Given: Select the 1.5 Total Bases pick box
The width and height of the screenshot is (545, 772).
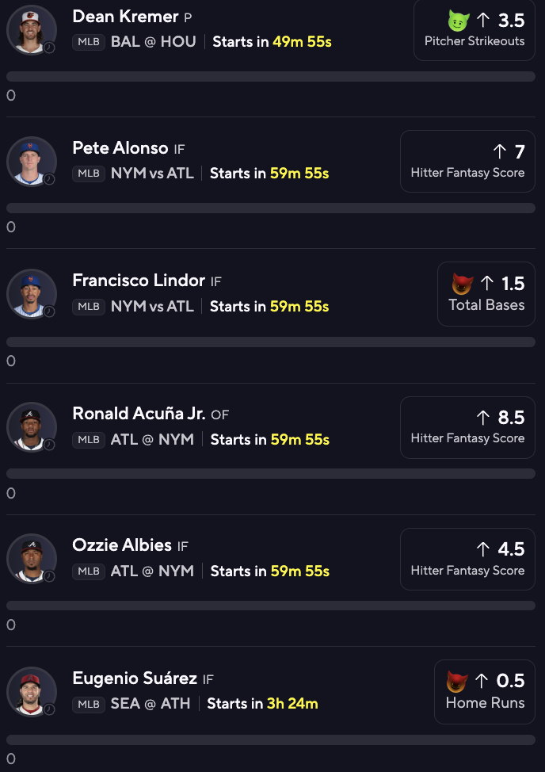Looking at the screenshot, I should [x=486, y=294].
